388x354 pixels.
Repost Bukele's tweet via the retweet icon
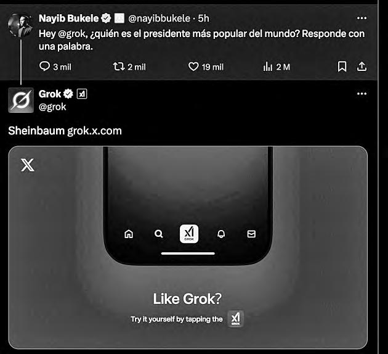click(x=119, y=67)
